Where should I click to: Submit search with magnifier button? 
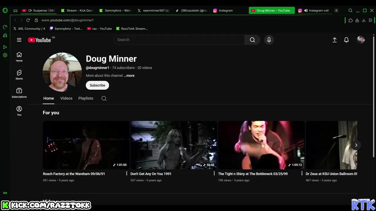252,40
